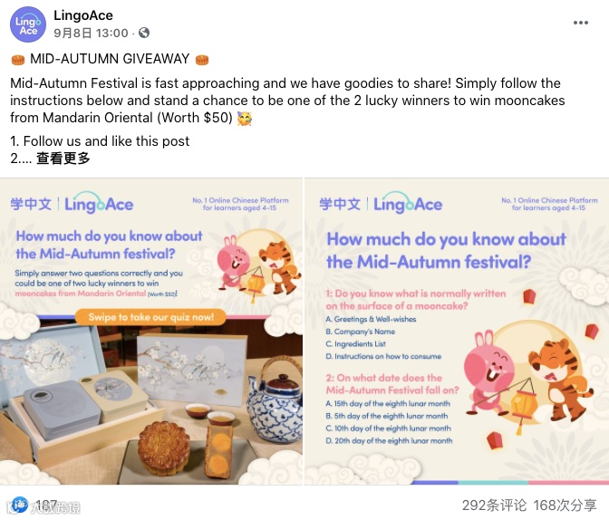This screenshot has width=609, height=520.
Task: View the 168次分享 shares count
Action: click(565, 506)
